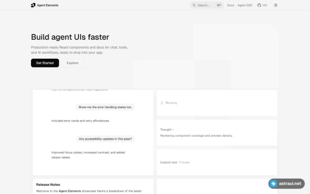Select 'Improved focus states, increased contrast' reply
Viewport: 310px width, 194px height.
coord(88,155)
